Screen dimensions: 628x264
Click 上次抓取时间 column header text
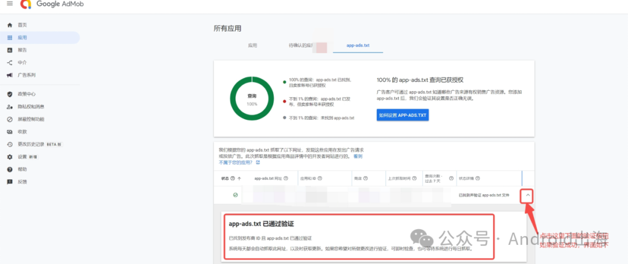[399, 179]
